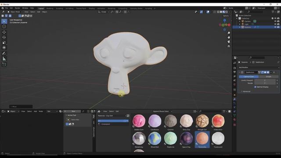Toggle Collection visibility eye icon
This screenshot has height=158, width=281.
pyautogui.click(x=275, y=18)
